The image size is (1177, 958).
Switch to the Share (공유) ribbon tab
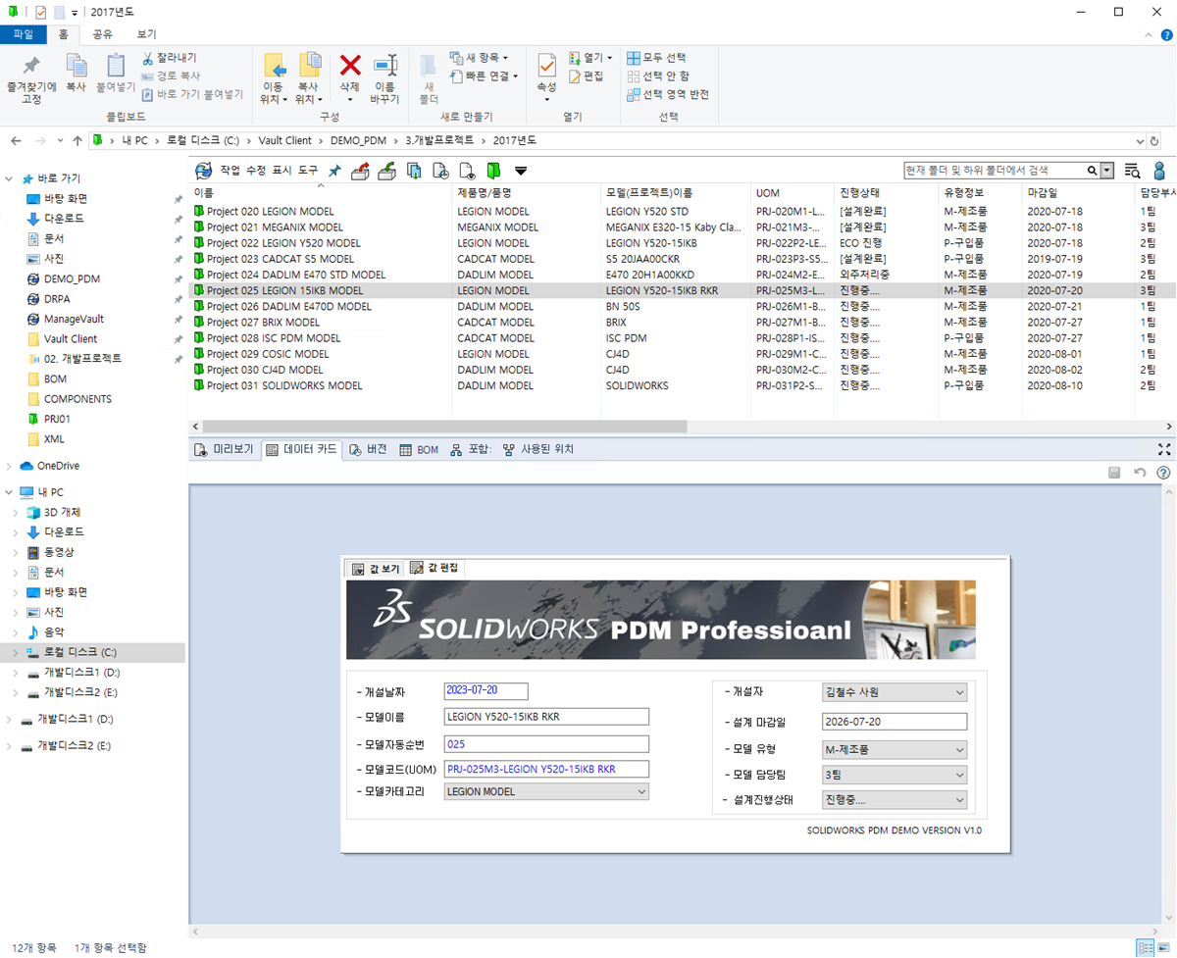pos(102,33)
